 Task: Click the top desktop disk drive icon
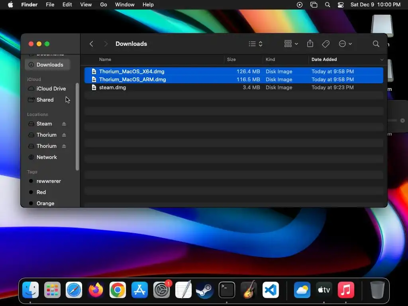click(x=382, y=26)
